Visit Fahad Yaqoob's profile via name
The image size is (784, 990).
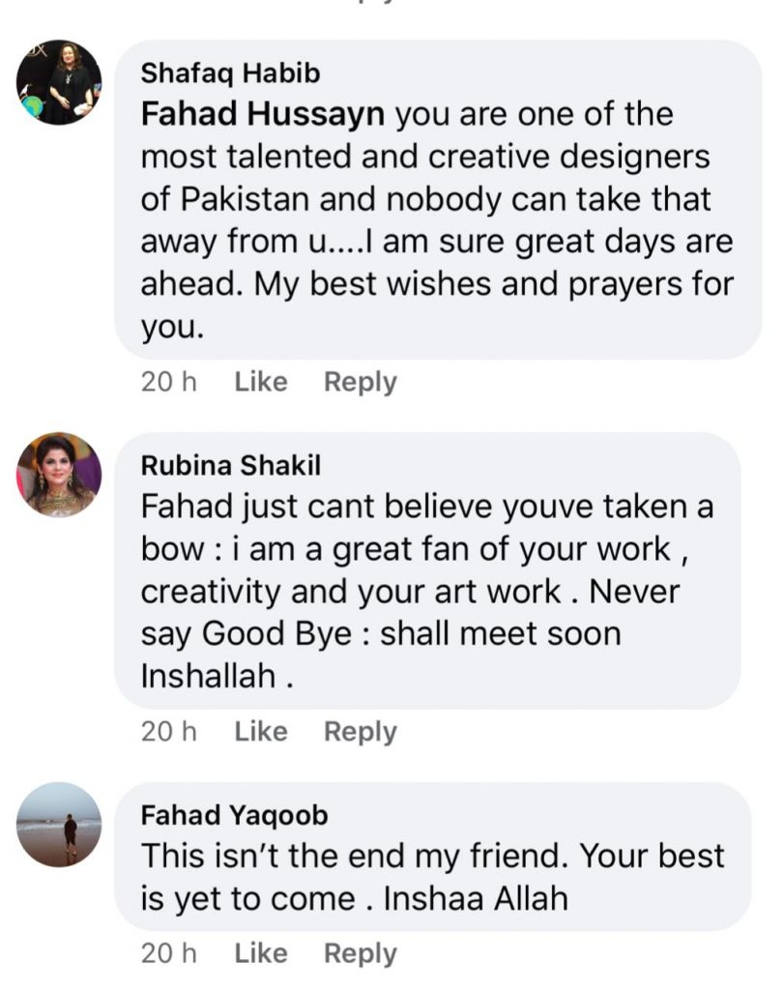[234, 815]
